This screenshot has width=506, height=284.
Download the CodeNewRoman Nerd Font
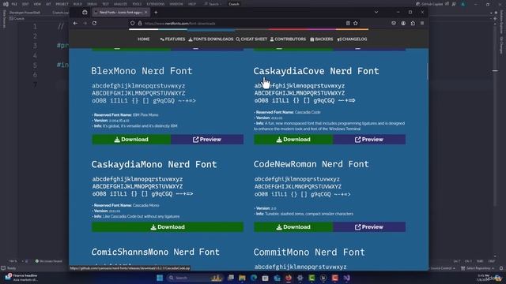(293, 227)
